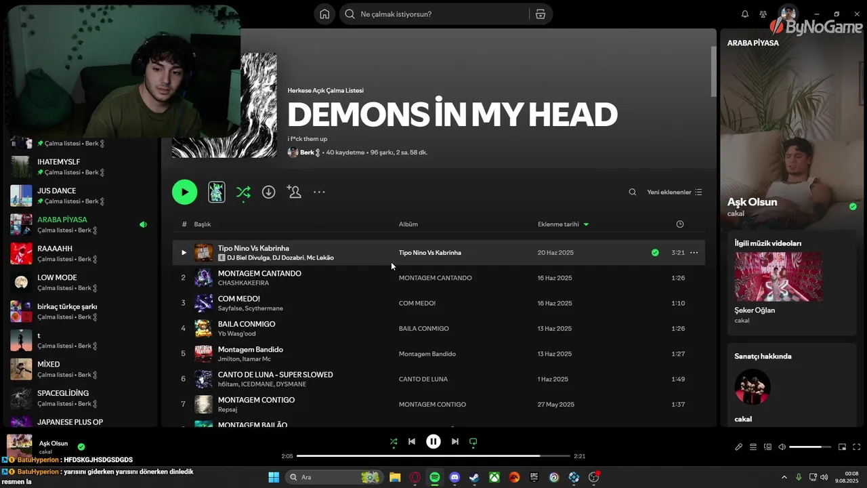Open the play queue icon

coord(753,447)
